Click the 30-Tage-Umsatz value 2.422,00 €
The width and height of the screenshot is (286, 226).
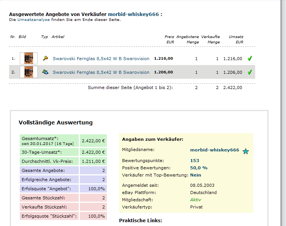tap(93, 152)
